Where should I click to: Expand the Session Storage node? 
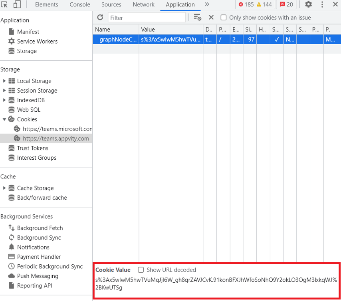point(4,91)
